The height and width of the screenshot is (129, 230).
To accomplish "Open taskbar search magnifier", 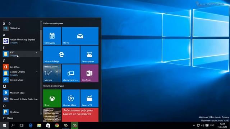I will (13, 125).
